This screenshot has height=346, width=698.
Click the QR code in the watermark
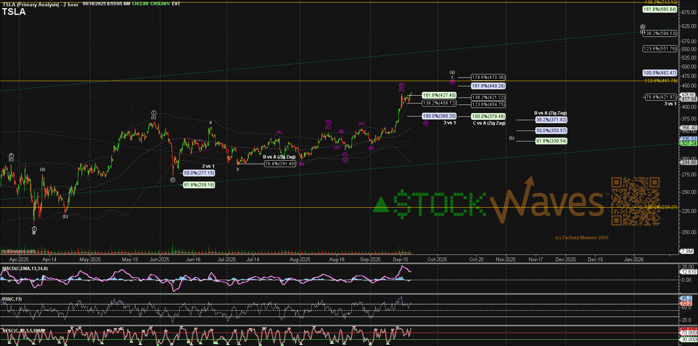click(635, 201)
